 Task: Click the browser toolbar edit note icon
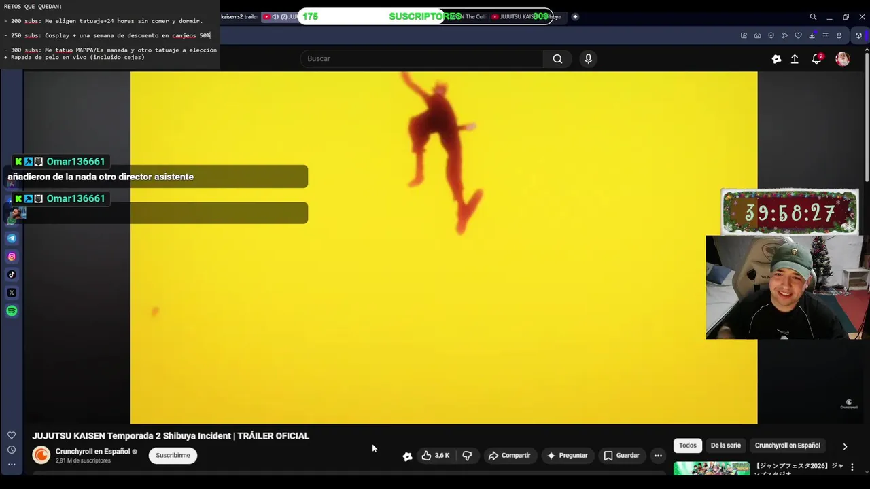744,35
